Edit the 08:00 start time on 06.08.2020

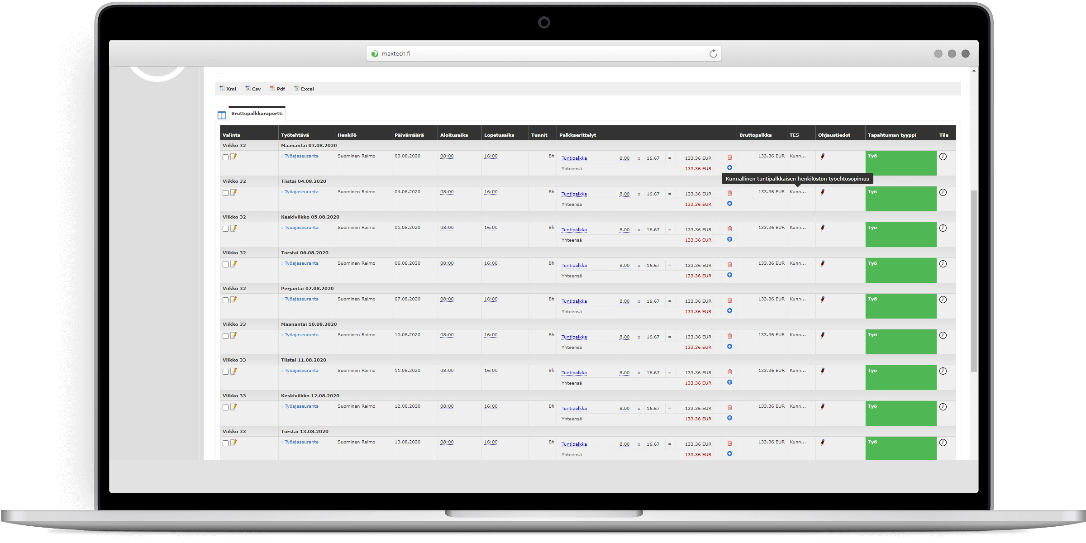click(447, 263)
